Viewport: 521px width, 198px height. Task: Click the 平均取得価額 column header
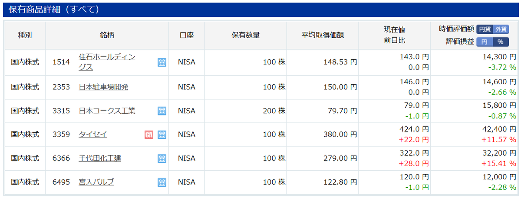(x=323, y=35)
